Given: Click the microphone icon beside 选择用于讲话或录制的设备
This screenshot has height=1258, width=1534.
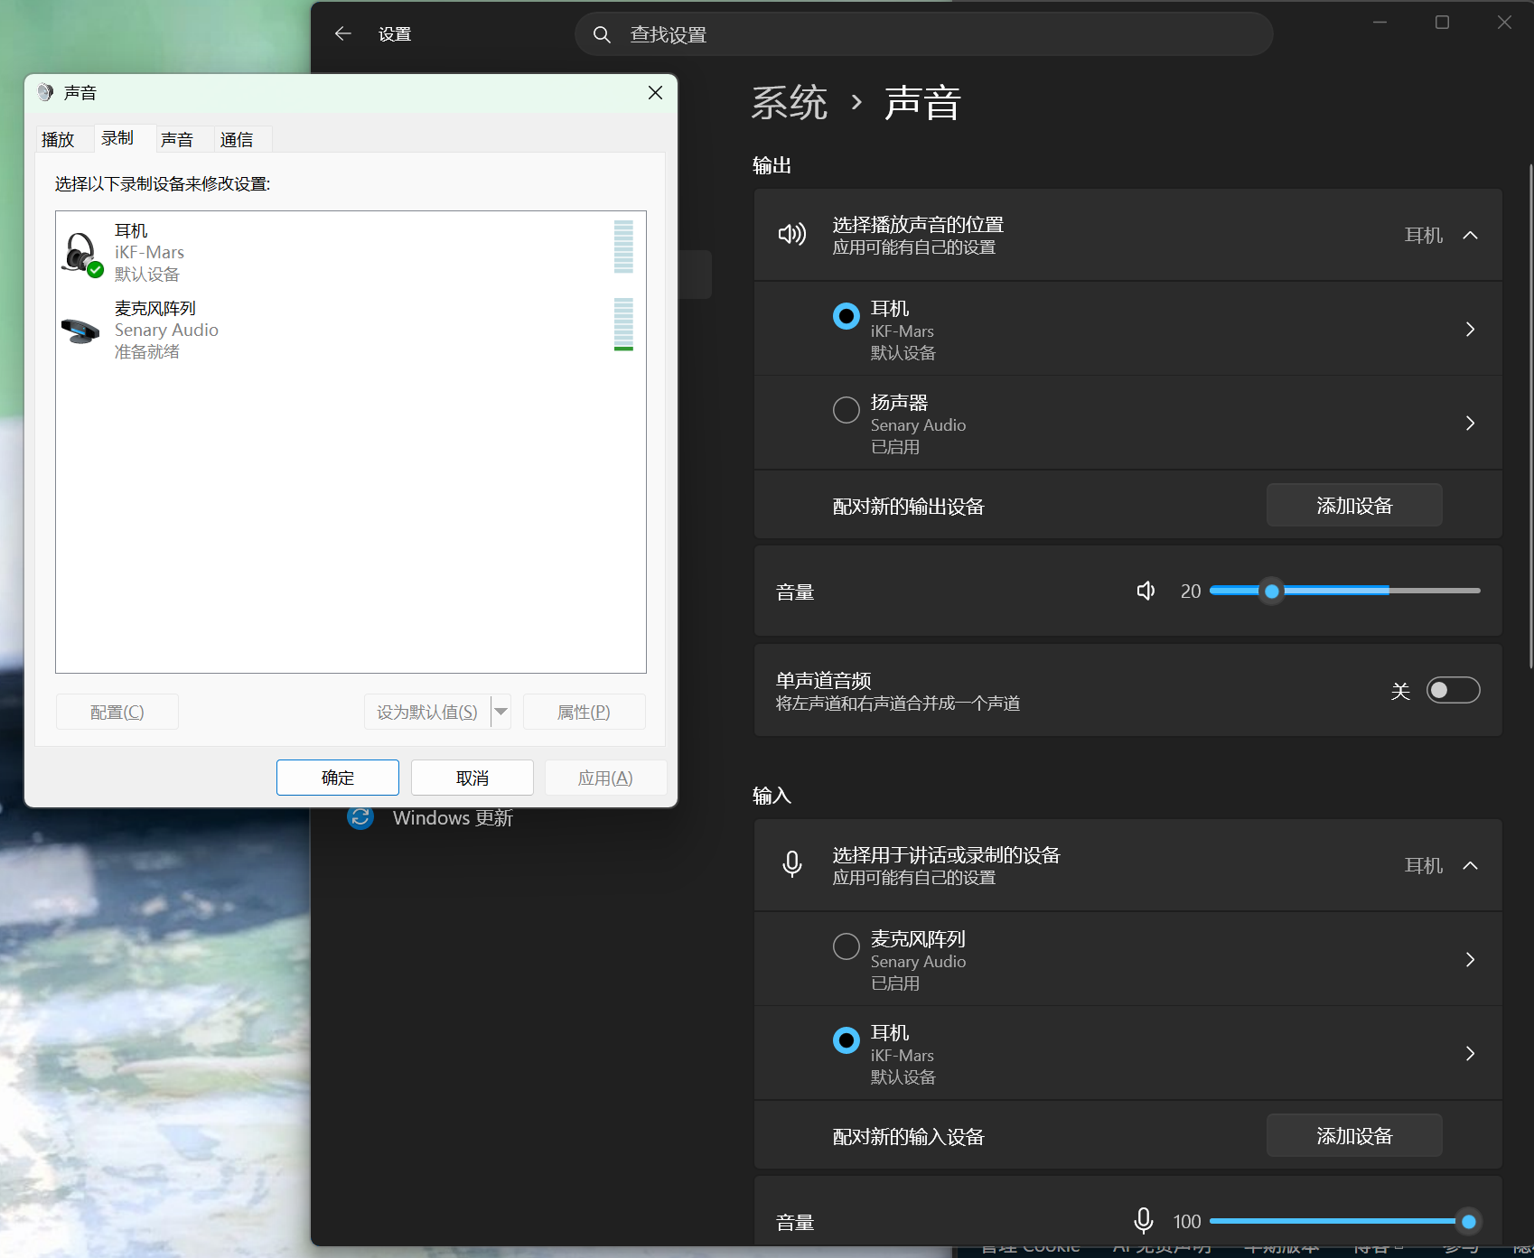Looking at the screenshot, I should (x=792, y=864).
